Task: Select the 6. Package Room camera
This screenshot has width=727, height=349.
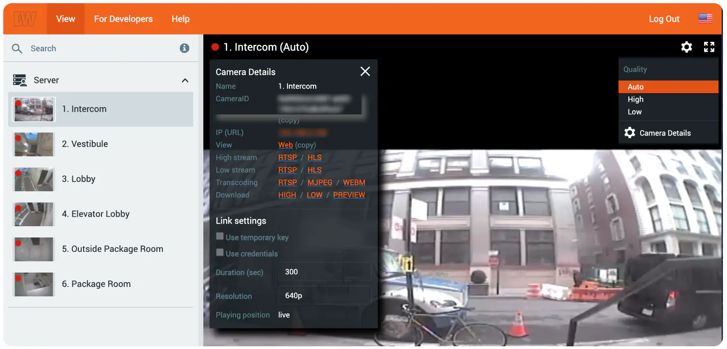Action: 101,284
